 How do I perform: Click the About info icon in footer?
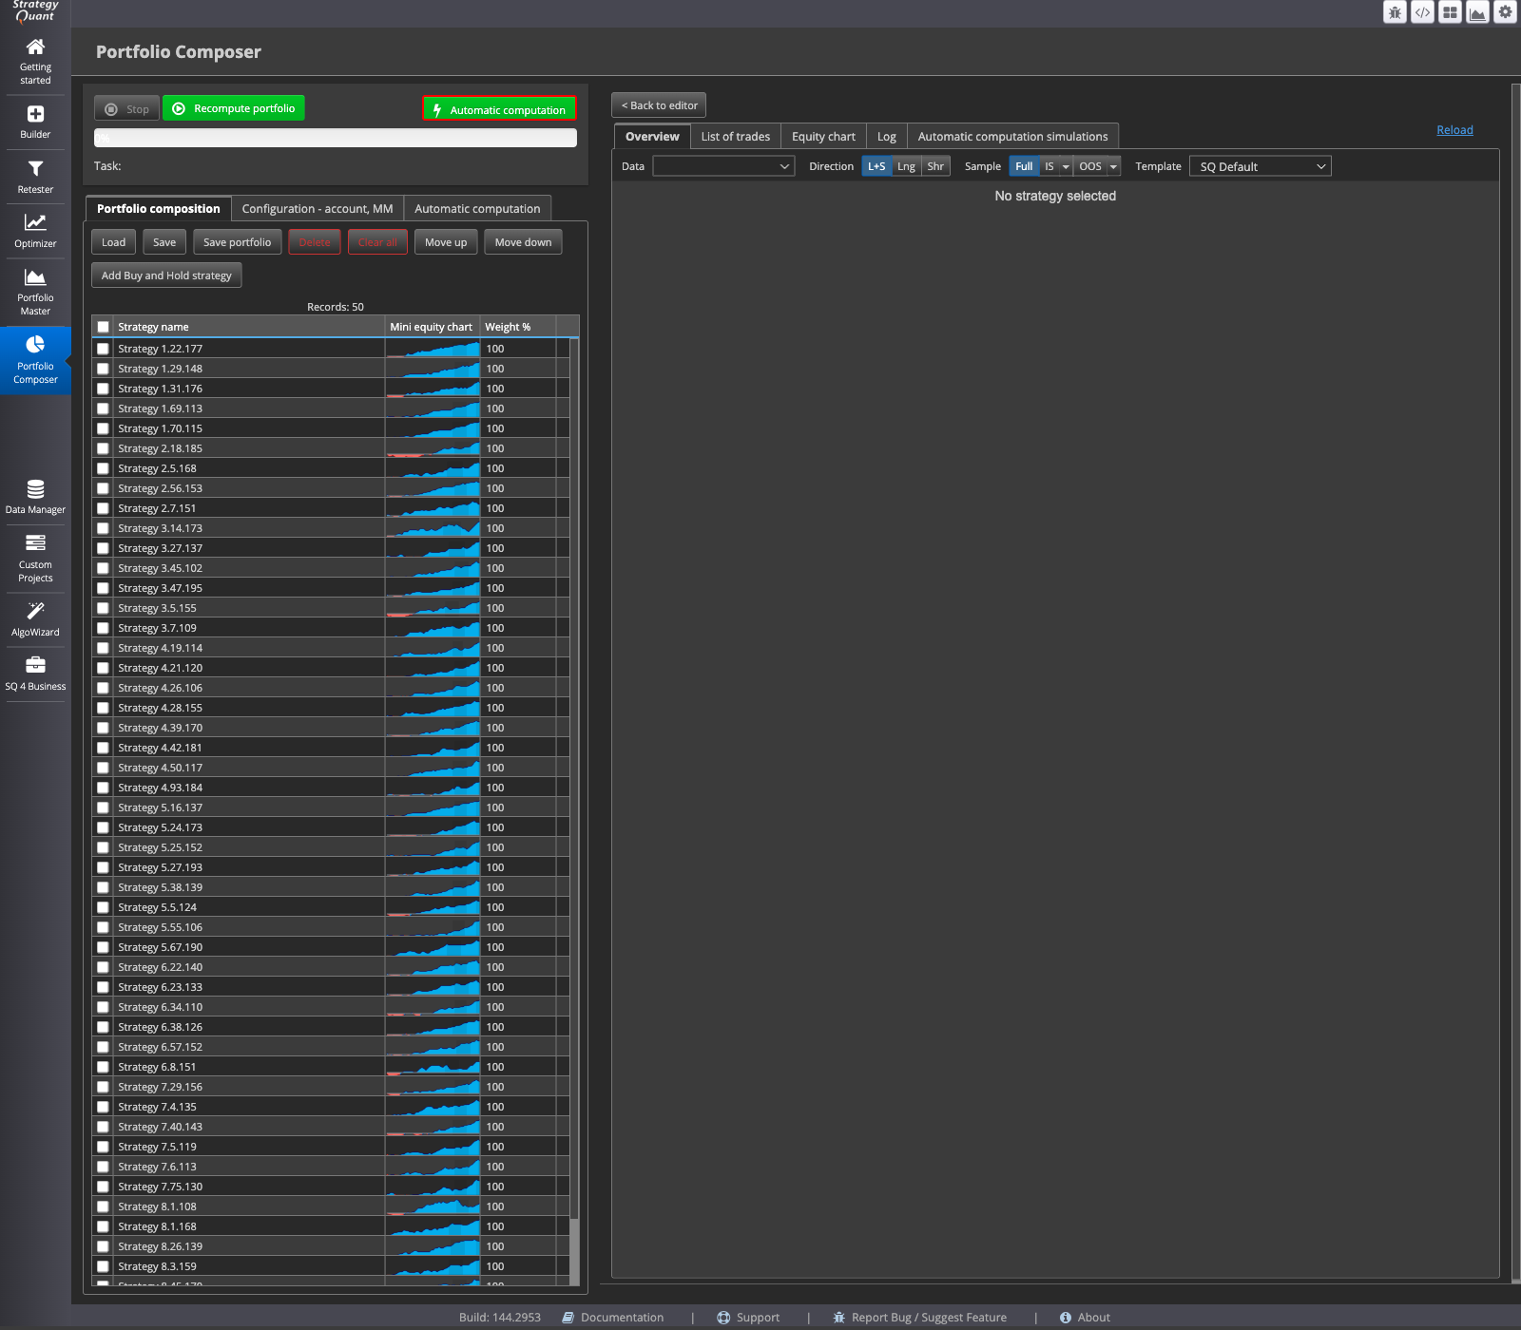click(1065, 1318)
